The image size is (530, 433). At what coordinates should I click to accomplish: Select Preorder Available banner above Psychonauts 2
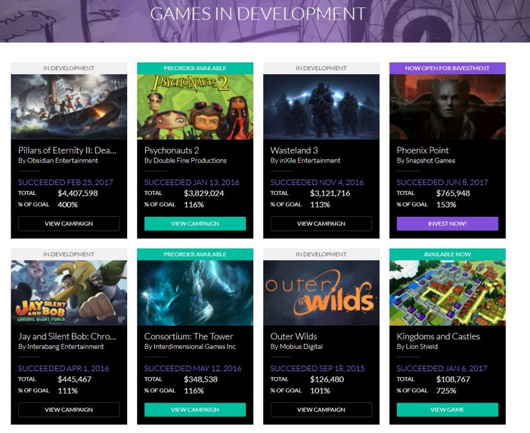(195, 68)
